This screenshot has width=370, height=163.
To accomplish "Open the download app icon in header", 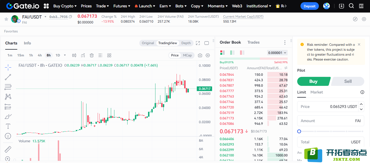I will (342, 6).
